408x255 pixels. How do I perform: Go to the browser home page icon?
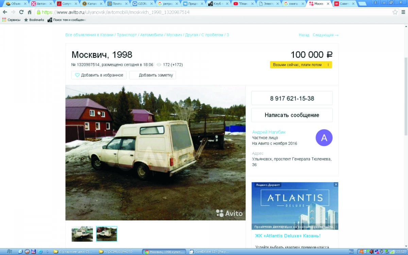[30, 12]
